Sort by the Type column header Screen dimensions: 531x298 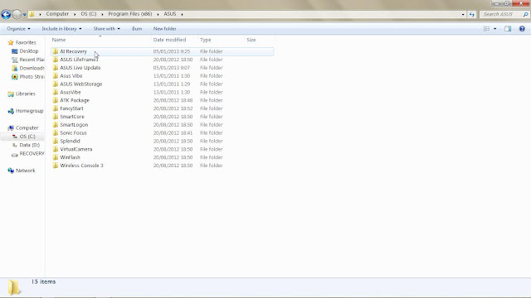click(221, 40)
